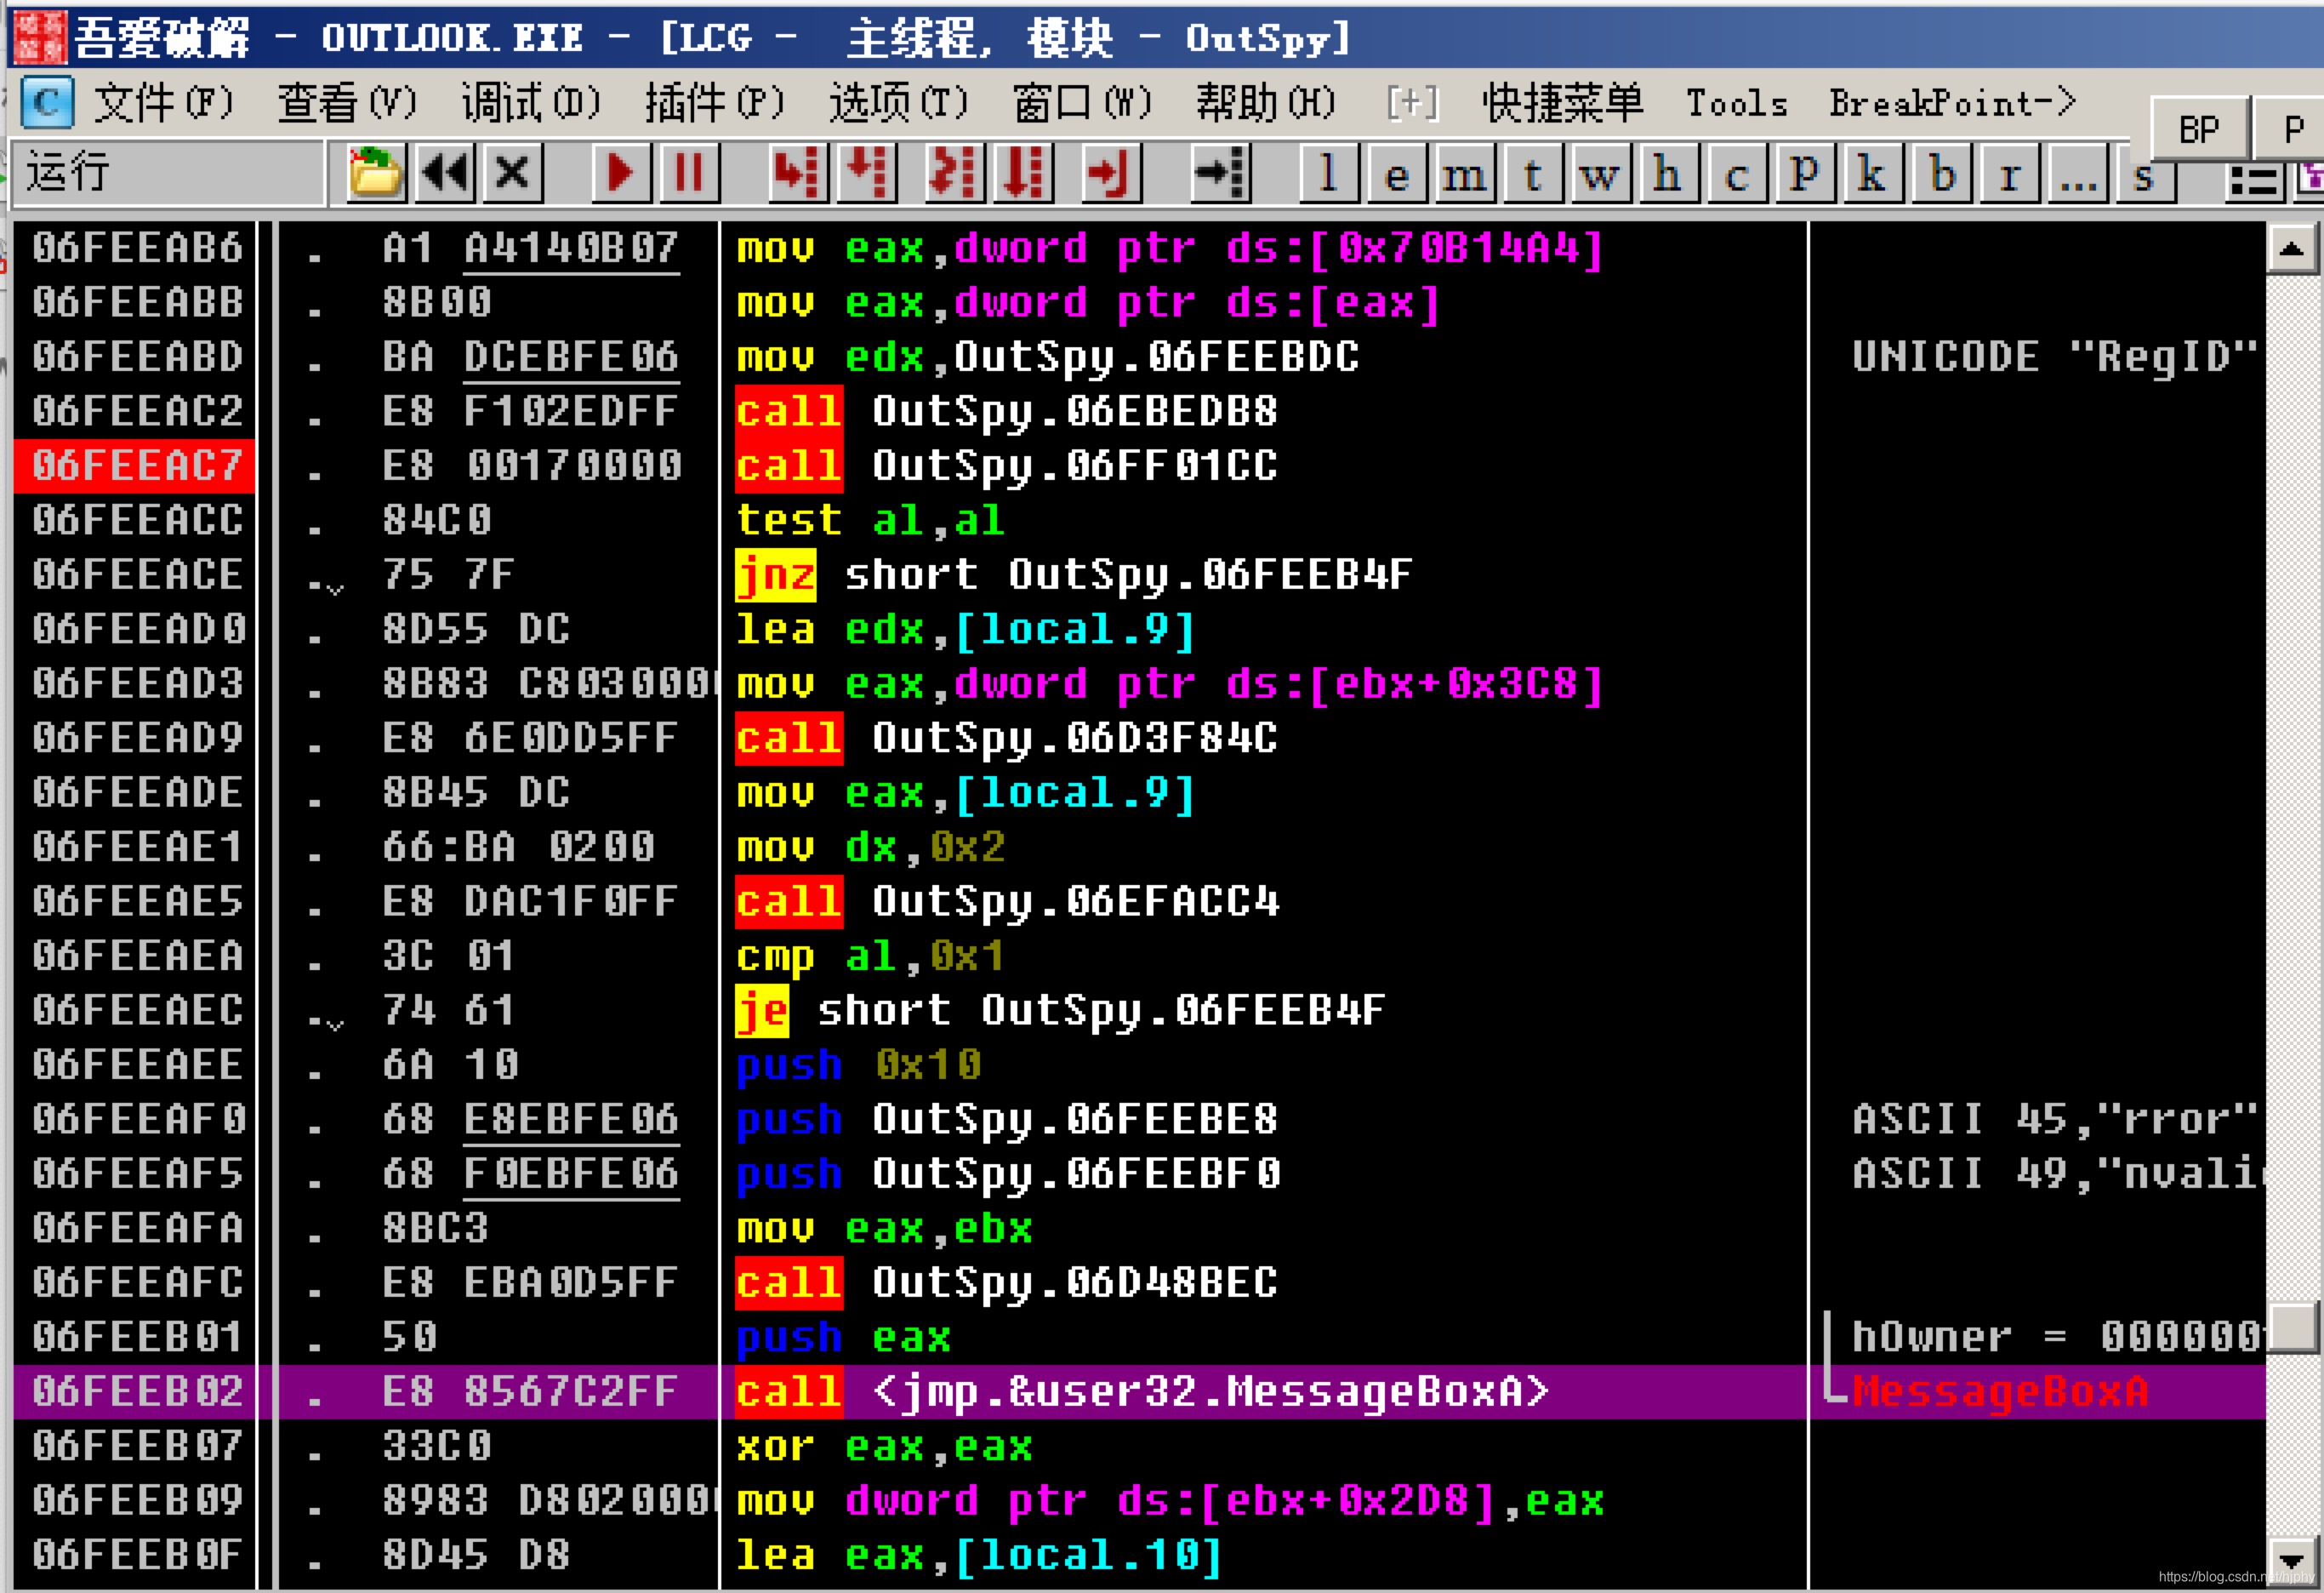The image size is (2324, 1593).
Task: Open the 插件(P) plugins menu
Action: click(x=714, y=103)
